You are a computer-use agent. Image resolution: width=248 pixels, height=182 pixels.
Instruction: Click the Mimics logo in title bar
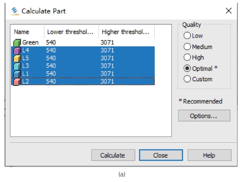[x=15, y=11]
